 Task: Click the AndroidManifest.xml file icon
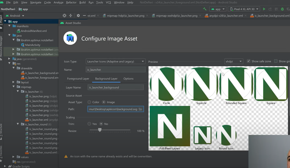click(x=19, y=31)
